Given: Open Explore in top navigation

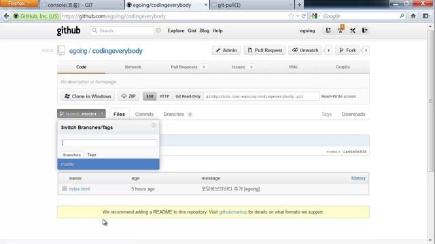Looking at the screenshot, I should 176,30.
